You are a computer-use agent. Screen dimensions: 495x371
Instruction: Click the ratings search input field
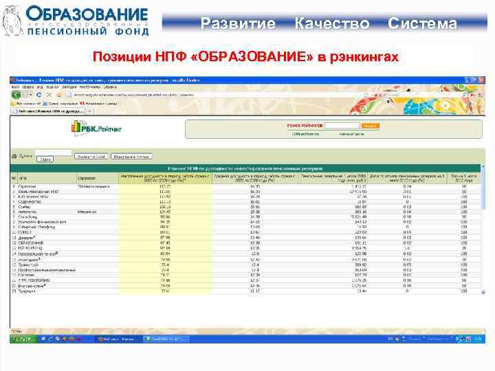coord(342,126)
